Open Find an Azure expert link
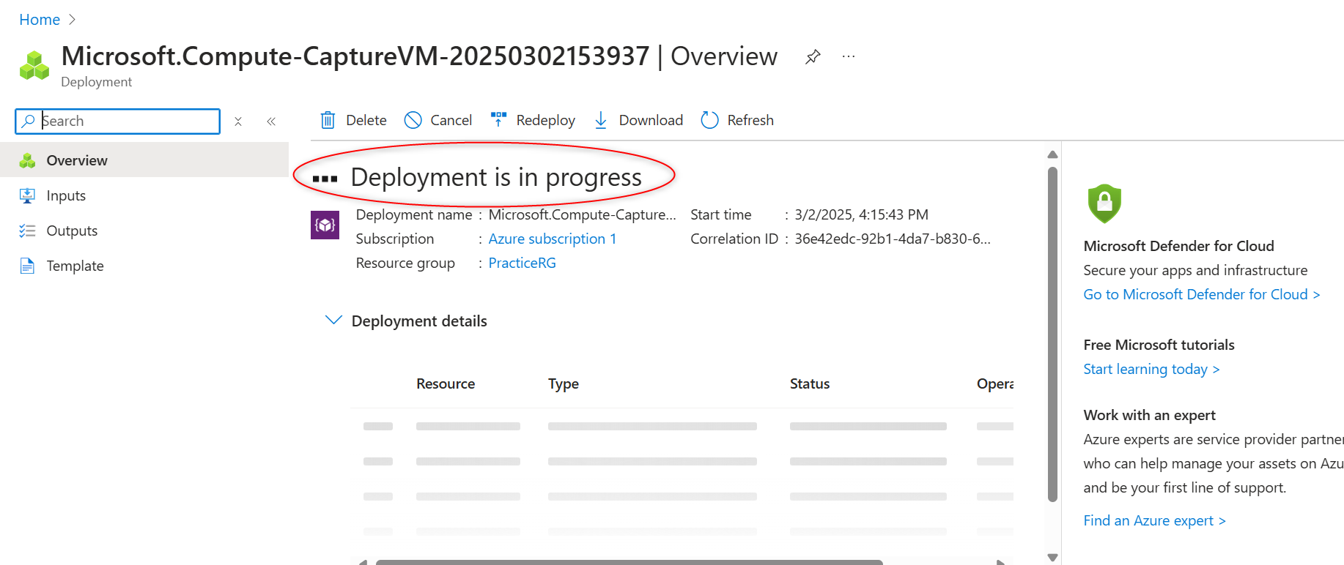 pos(1154,520)
